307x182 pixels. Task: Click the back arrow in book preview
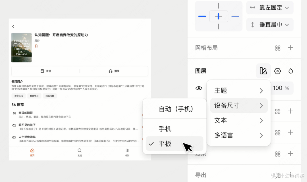pos(13,26)
